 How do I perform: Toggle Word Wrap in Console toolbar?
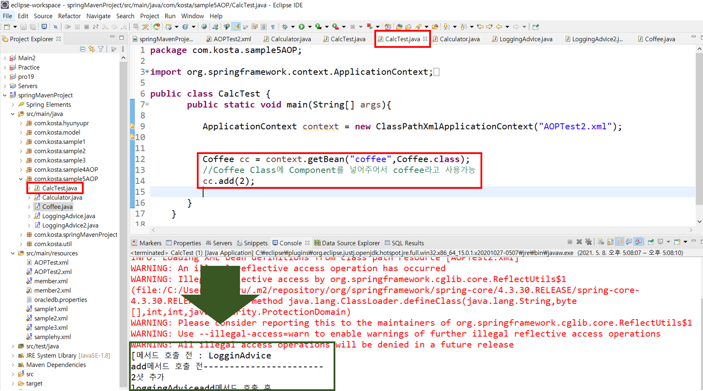tap(620, 242)
